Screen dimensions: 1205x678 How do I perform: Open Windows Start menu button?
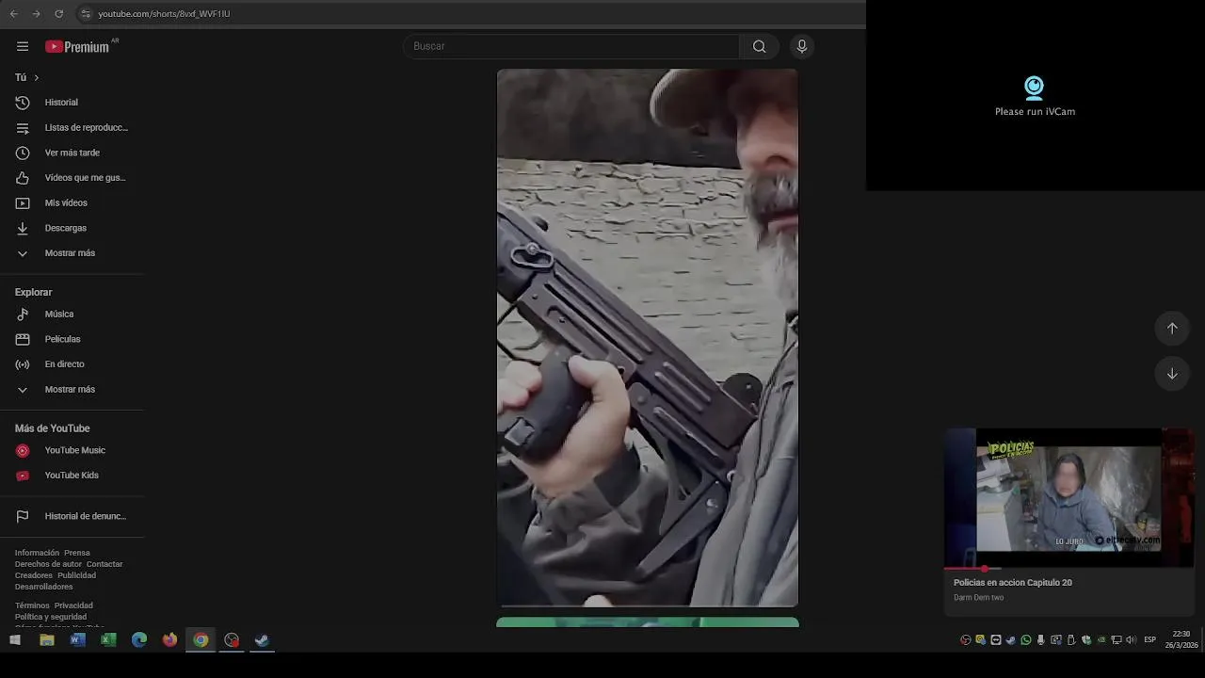click(15, 640)
